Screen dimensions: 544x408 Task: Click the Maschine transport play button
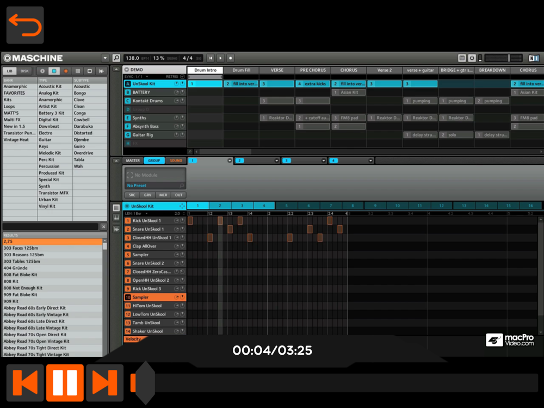click(x=220, y=58)
